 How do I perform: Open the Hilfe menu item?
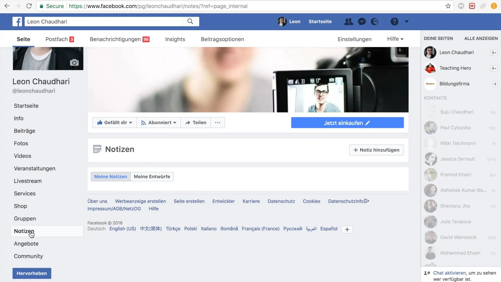pyautogui.click(x=395, y=39)
